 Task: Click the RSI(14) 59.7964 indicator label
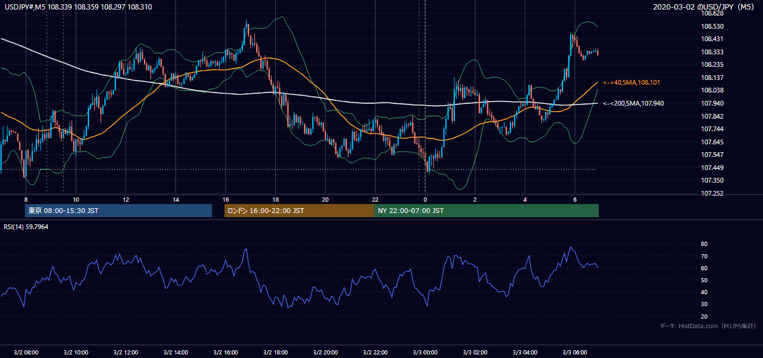click(x=26, y=227)
